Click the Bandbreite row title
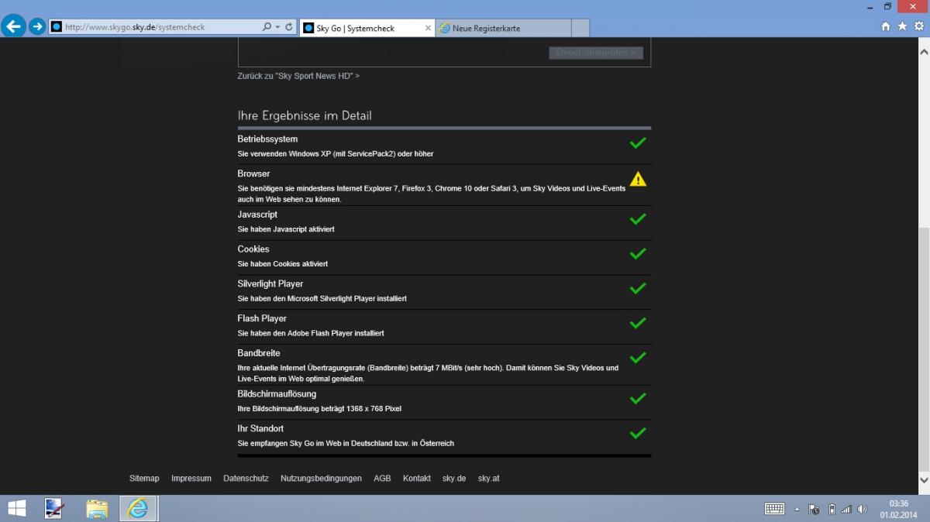The image size is (930, 522). coord(259,353)
